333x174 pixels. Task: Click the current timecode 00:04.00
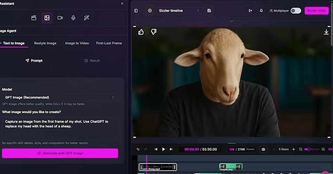[x=192, y=149]
